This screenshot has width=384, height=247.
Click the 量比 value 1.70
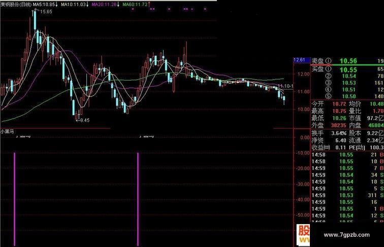[x=378, y=111]
